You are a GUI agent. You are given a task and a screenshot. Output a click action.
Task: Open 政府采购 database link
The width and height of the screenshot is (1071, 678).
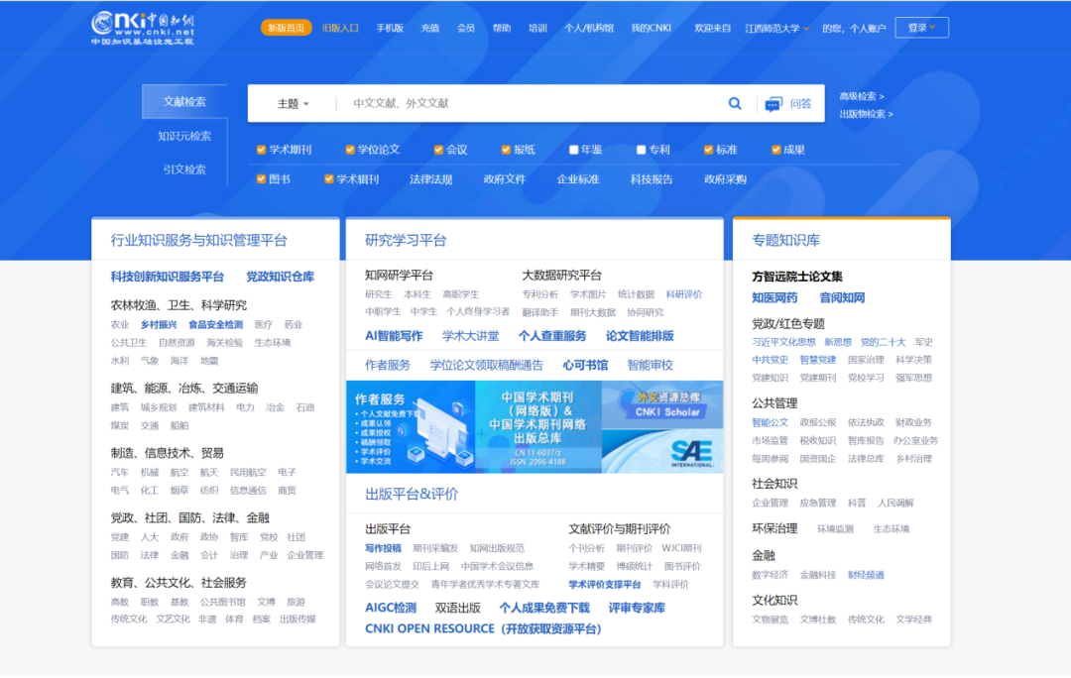point(725,179)
